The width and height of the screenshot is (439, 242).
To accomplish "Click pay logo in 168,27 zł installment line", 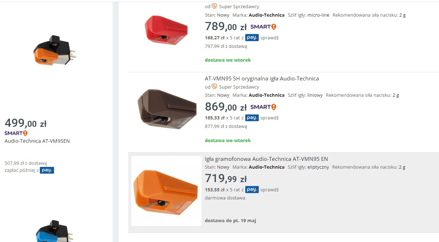I will 252,38.
